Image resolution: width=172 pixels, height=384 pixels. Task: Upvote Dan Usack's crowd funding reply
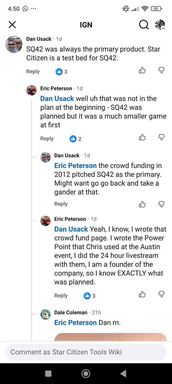142,204
